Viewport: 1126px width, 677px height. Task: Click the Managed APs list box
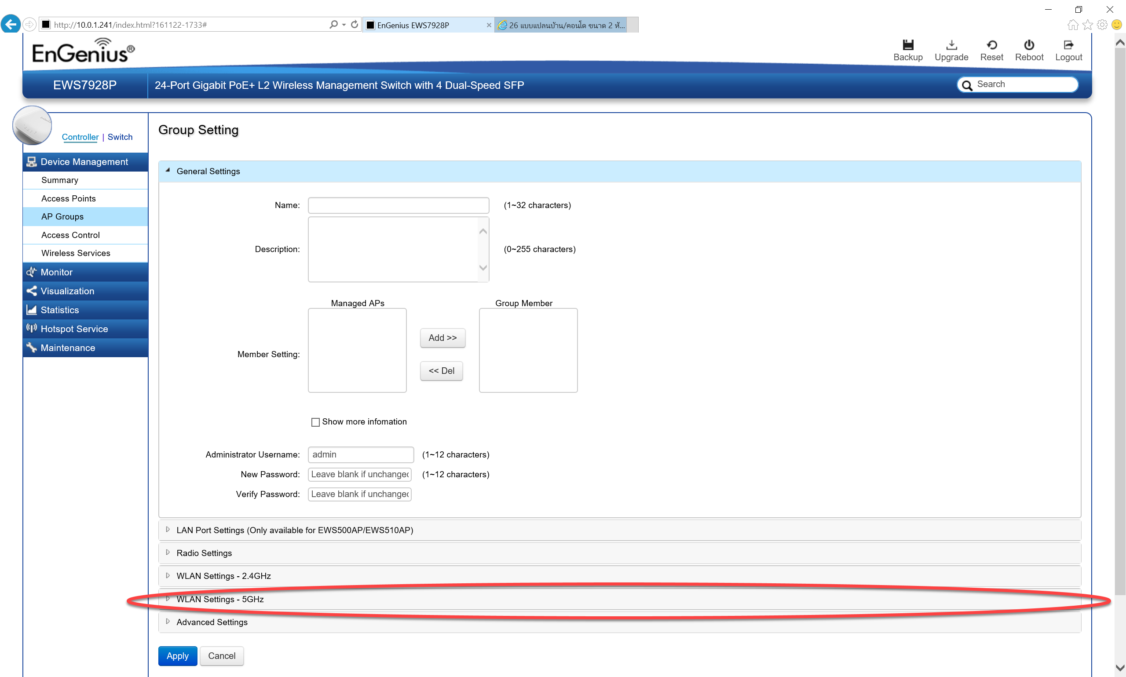(x=357, y=350)
